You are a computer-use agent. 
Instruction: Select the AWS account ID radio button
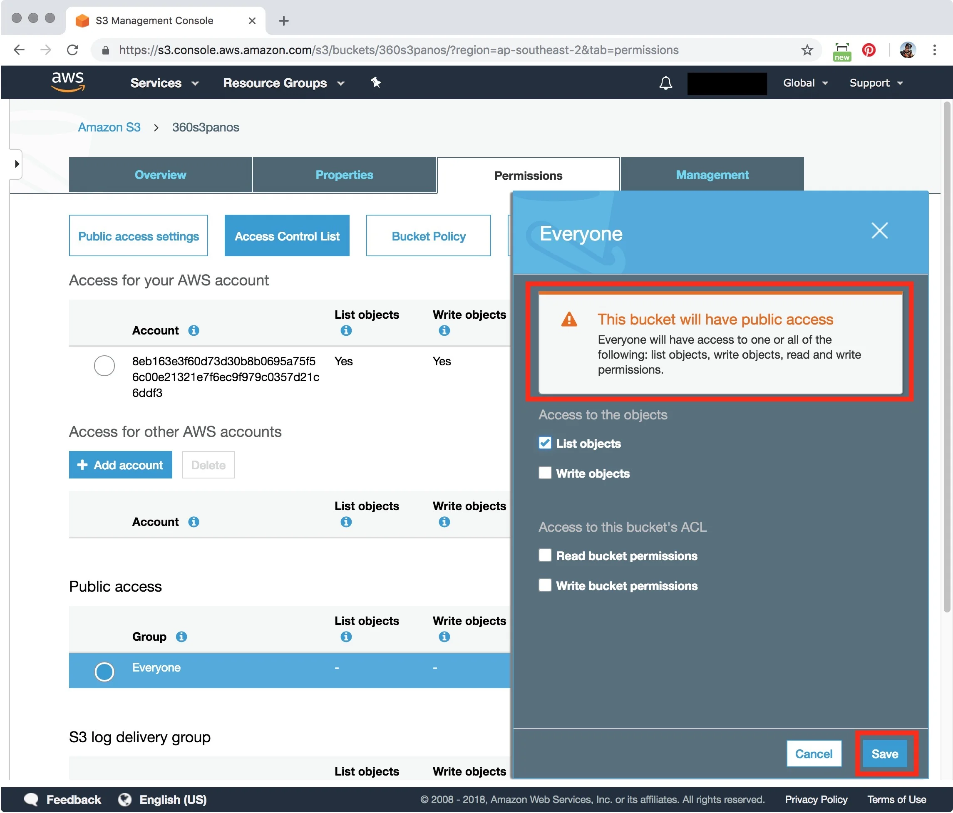[x=104, y=366]
